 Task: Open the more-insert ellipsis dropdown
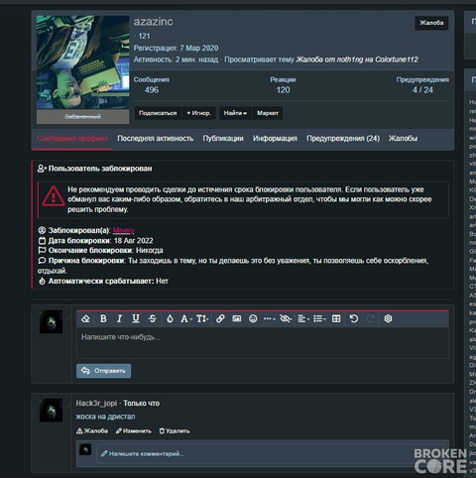coord(270,318)
